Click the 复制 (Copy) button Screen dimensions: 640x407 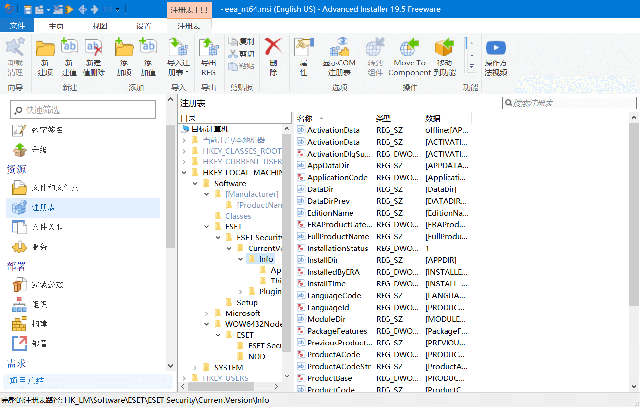click(x=242, y=42)
